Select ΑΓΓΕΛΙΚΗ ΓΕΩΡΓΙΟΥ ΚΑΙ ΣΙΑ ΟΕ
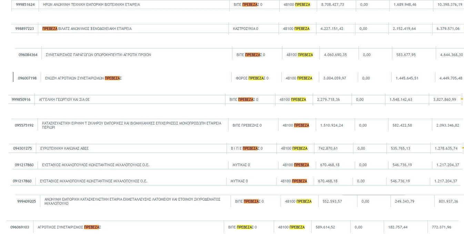Viewport: 464px width, 234px height. coord(64,99)
